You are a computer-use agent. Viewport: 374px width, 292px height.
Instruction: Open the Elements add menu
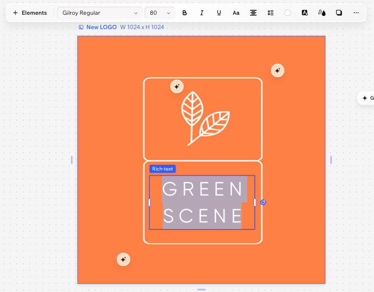(x=30, y=13)
